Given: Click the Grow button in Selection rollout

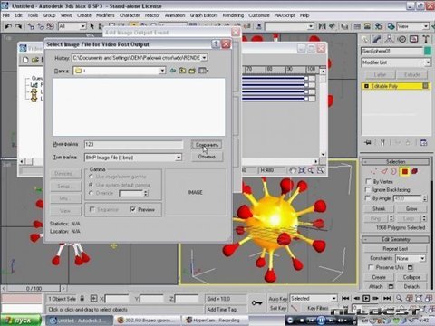Looking at the screenshot, I should click(x=411, y=208).
